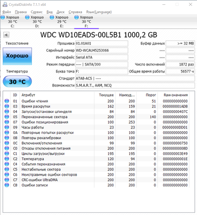Screen dimensions: 197x215
Task: Open the Сервис menu
Action: click(37, 12)
